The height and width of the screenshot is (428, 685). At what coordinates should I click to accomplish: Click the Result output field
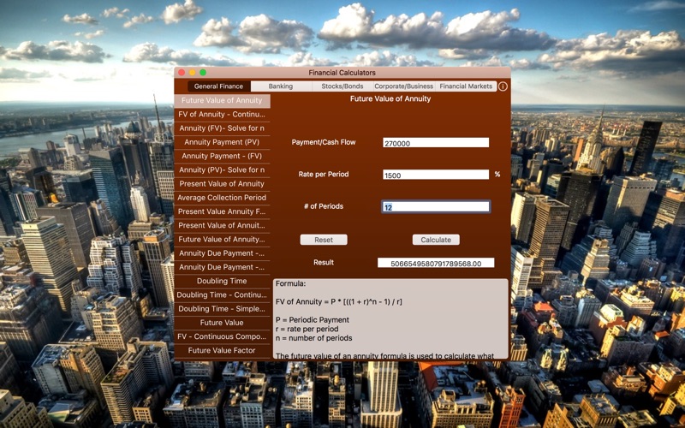pos(436,263)
